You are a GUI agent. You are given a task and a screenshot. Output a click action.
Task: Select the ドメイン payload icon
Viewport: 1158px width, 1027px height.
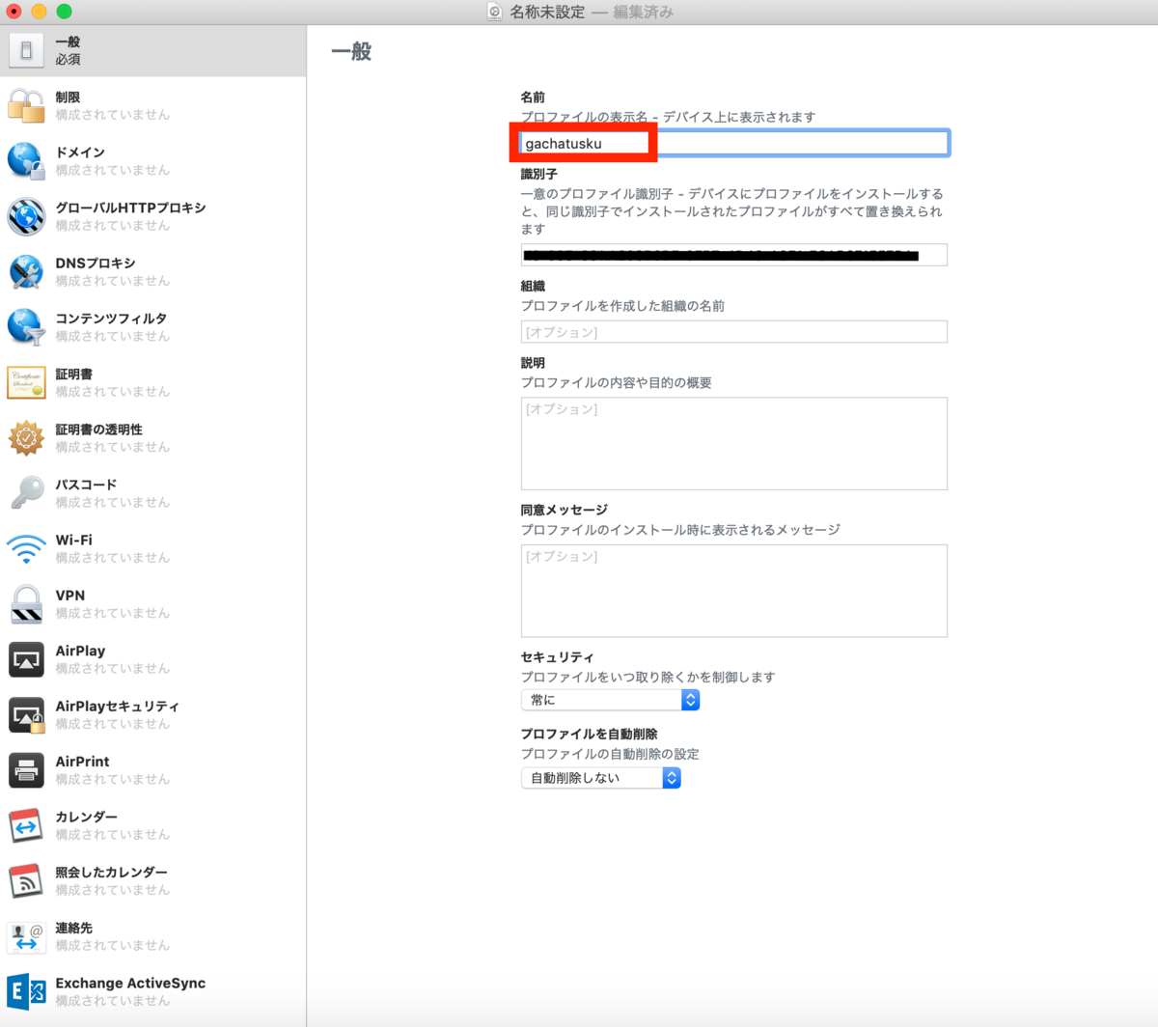(26, 160)
